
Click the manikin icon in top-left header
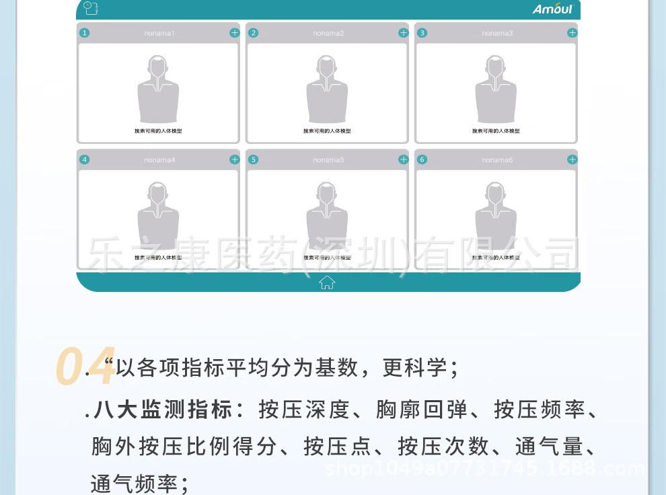(x=91, y=8)
